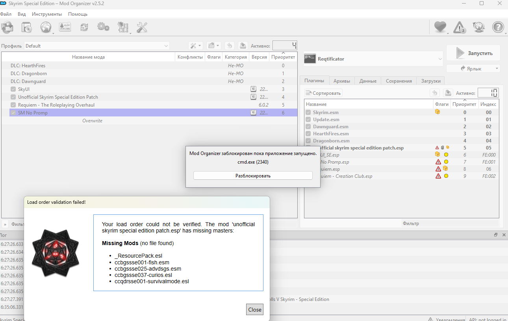
Task: Click Close in the validation dialog
Action: pos(255,310)
